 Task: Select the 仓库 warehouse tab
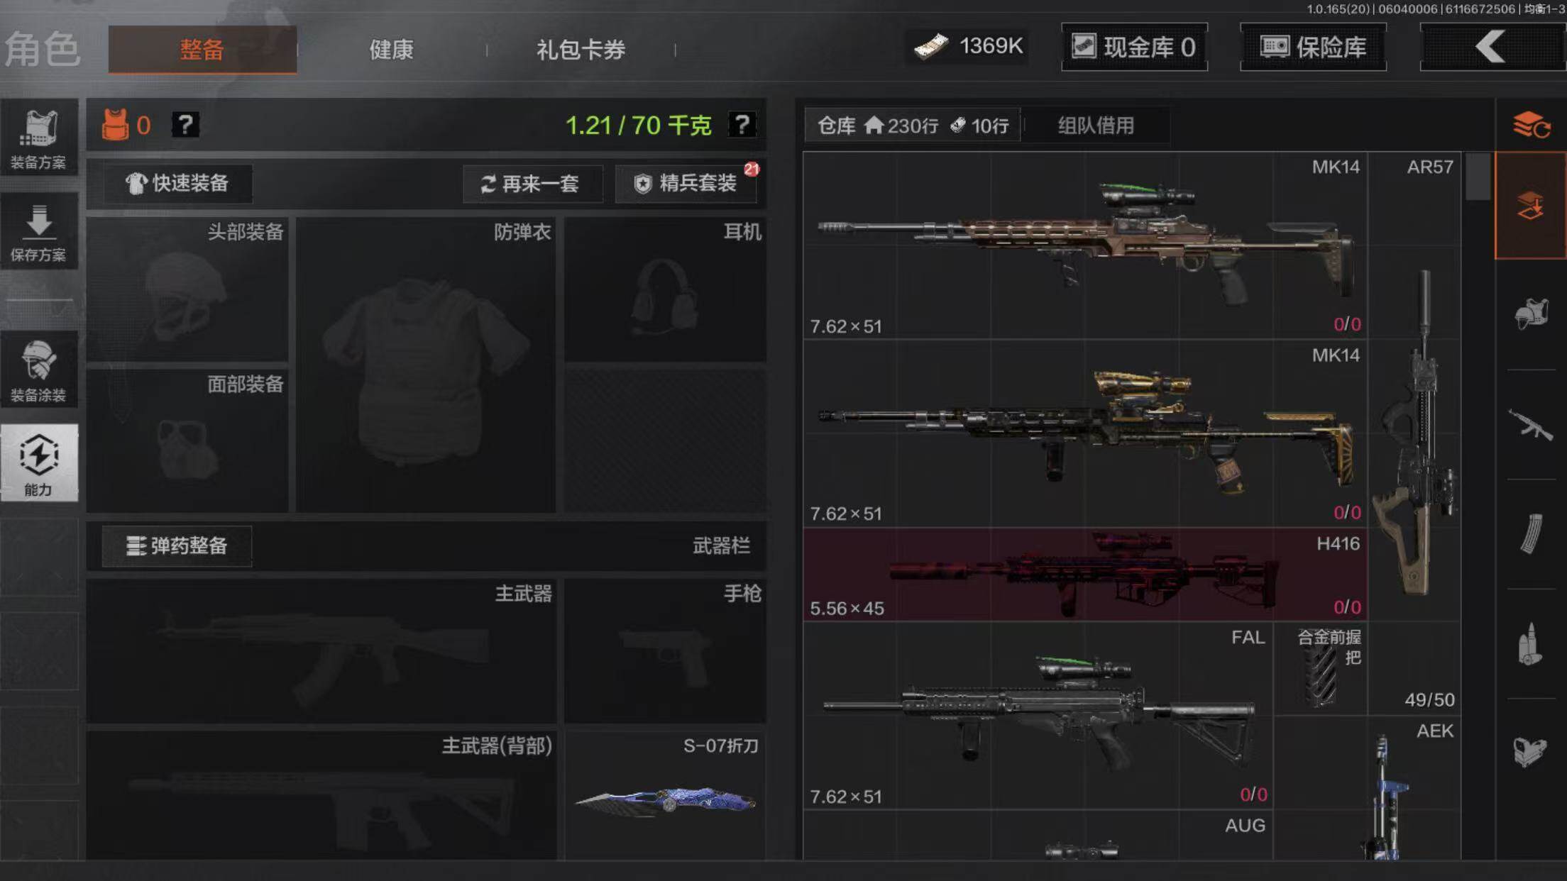click(913, 126)
